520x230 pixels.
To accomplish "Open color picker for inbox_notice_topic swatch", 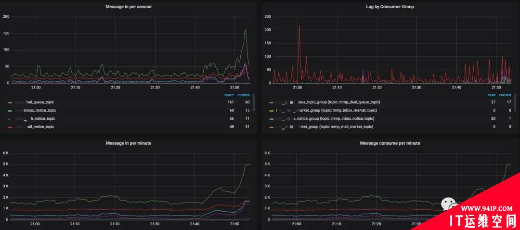I will tap(10, 111).
